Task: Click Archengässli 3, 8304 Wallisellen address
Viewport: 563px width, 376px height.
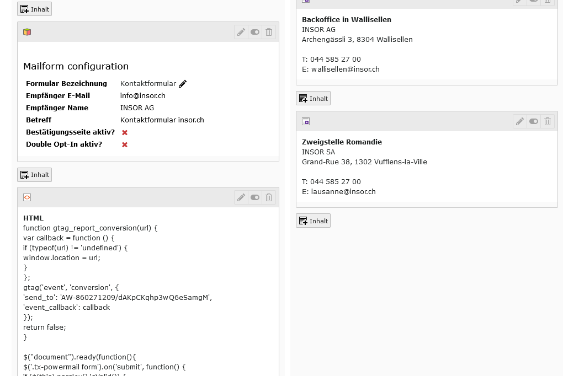Action: pyautogui.click(x=357, y=40)
